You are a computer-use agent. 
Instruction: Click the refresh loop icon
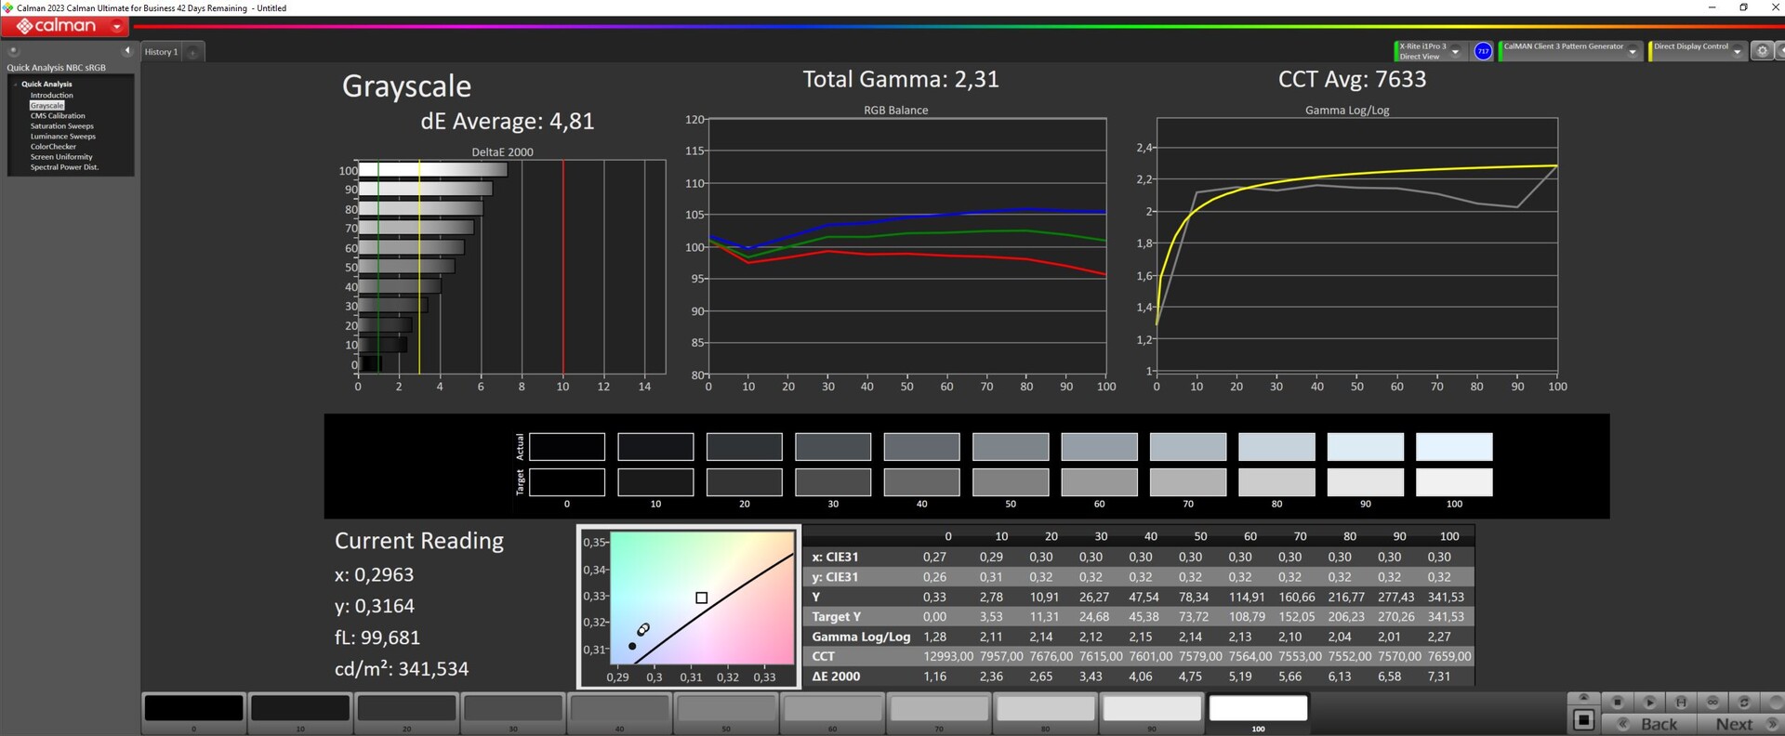pos(1744,702)
